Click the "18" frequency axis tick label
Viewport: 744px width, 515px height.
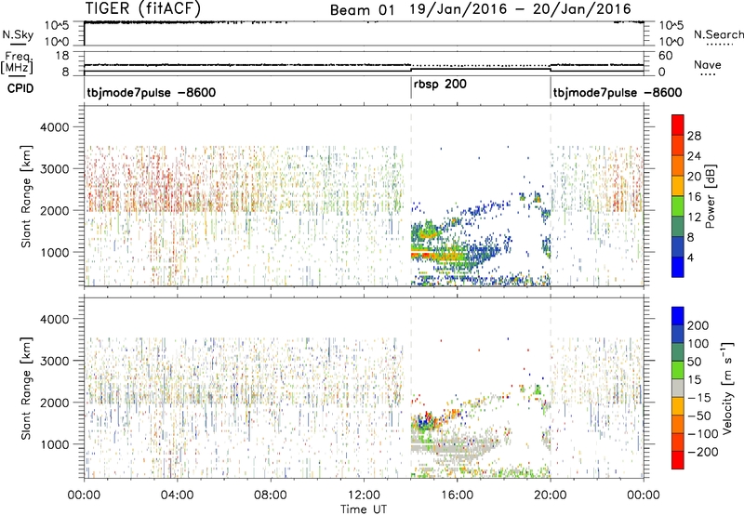click(x=62, y=56)
